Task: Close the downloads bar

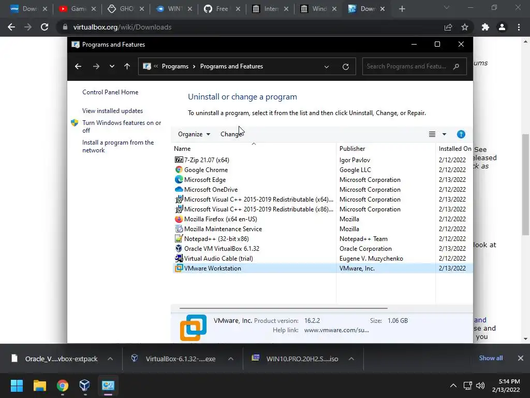Action: (x=521, y=358)
